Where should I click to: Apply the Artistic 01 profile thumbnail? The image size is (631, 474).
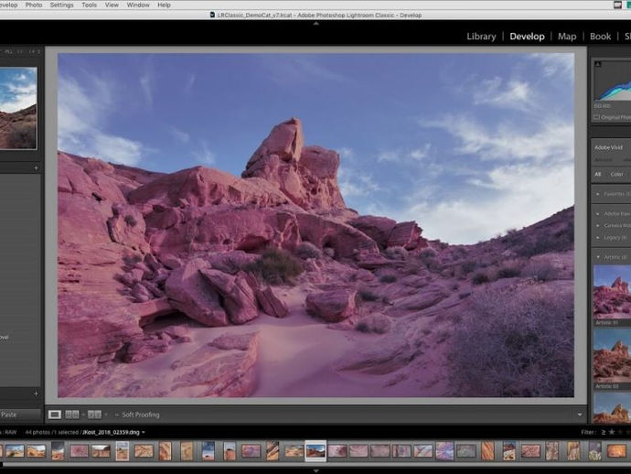coord(612,292)
